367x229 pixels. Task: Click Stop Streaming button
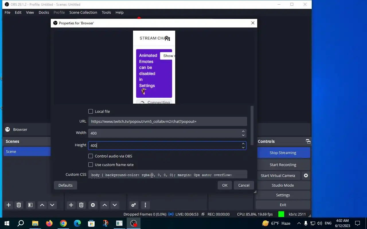(283, 153)
